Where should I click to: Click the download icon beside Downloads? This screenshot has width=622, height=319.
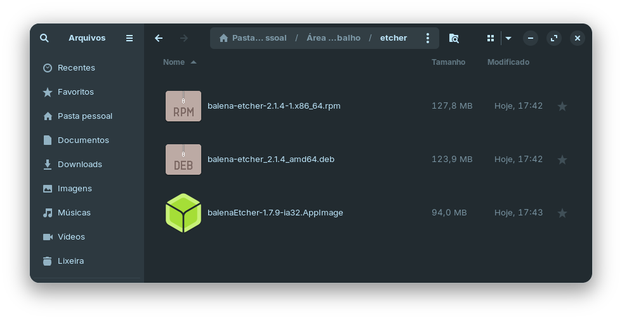[x=48, y=165]
